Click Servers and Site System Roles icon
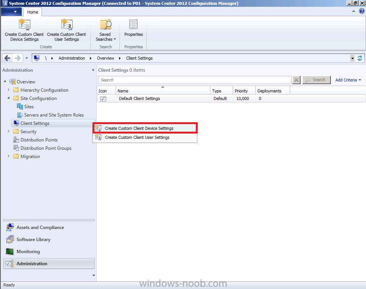 pos(20,115)
